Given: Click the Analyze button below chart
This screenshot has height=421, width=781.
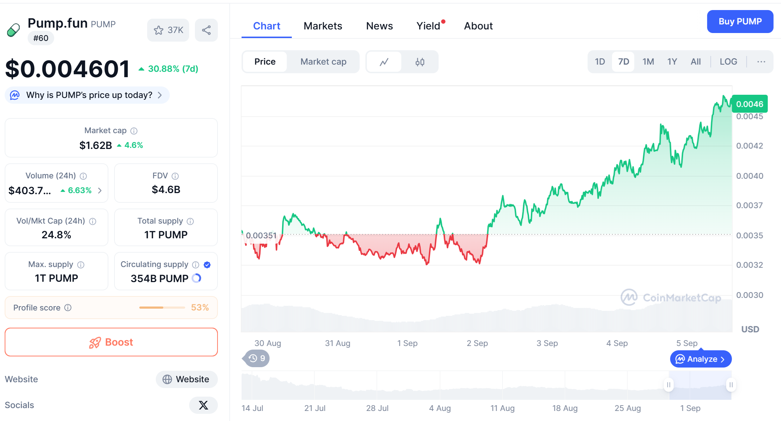Looking at the screenshot, I should (x=701, y=359).
